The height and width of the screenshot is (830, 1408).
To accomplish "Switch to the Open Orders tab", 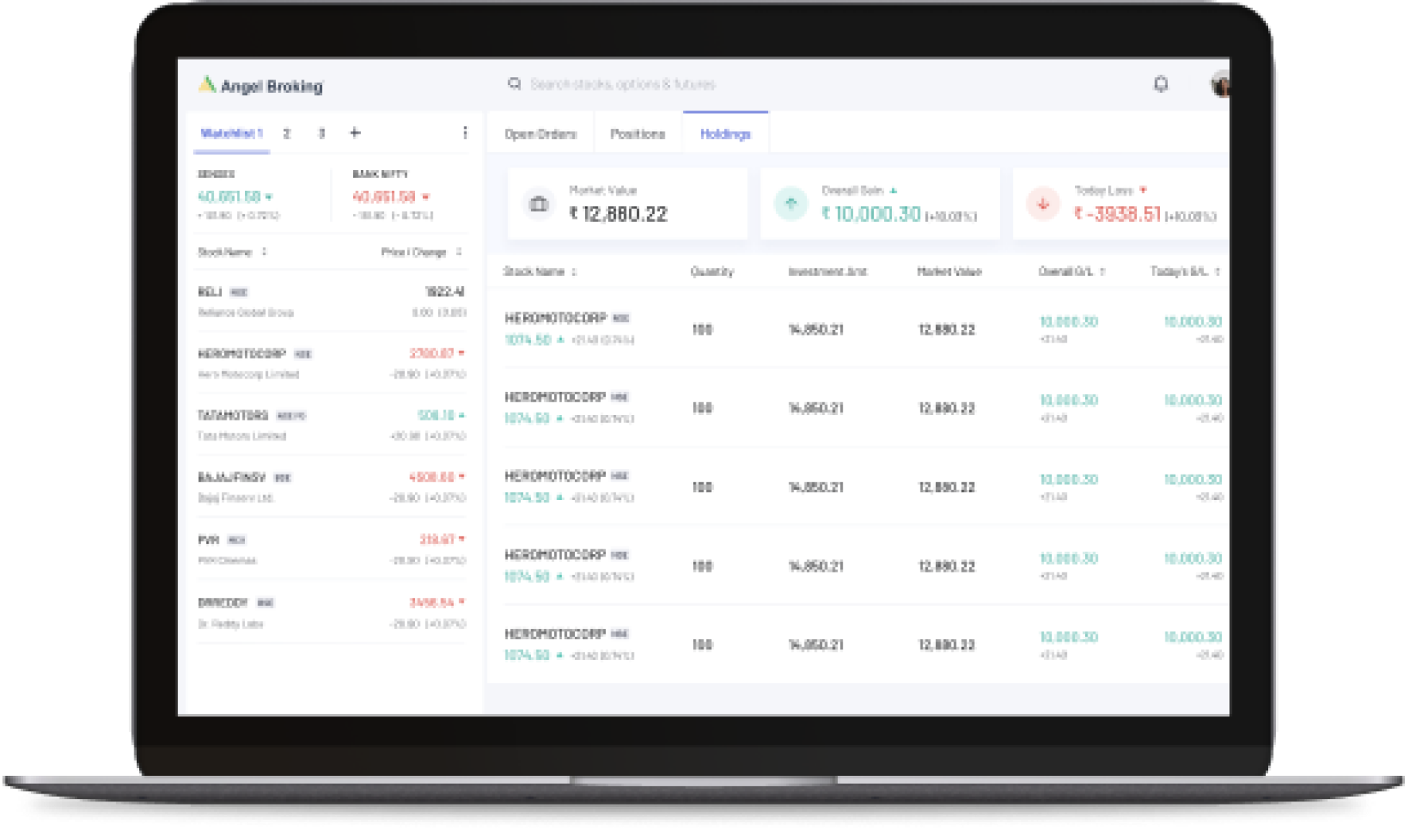I will [x=541, y=134].
